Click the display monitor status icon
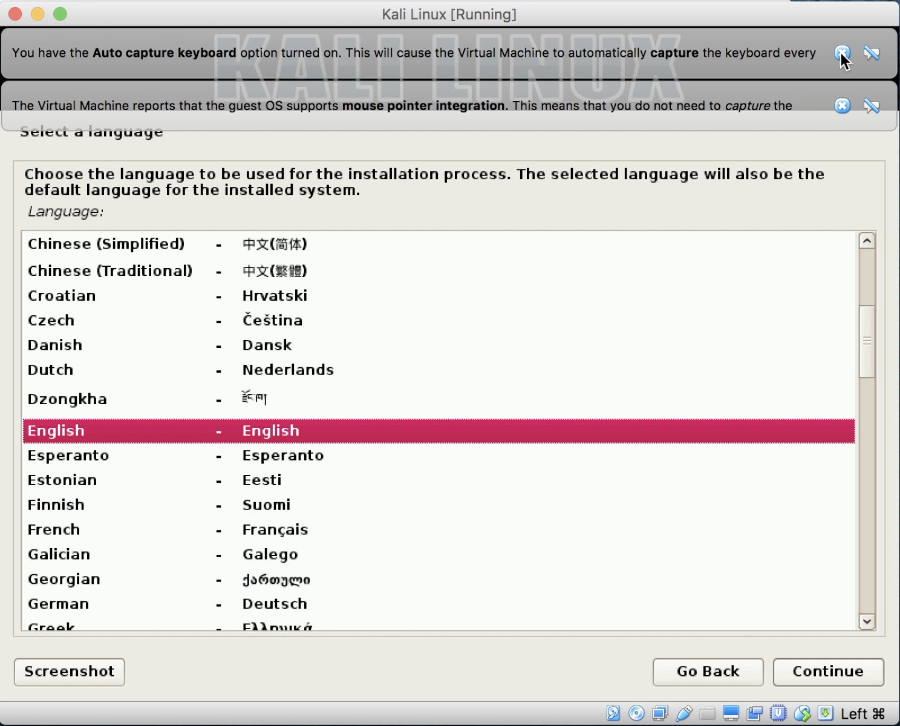Viewport: 900px width, 726px height. [x=731, y=713]
